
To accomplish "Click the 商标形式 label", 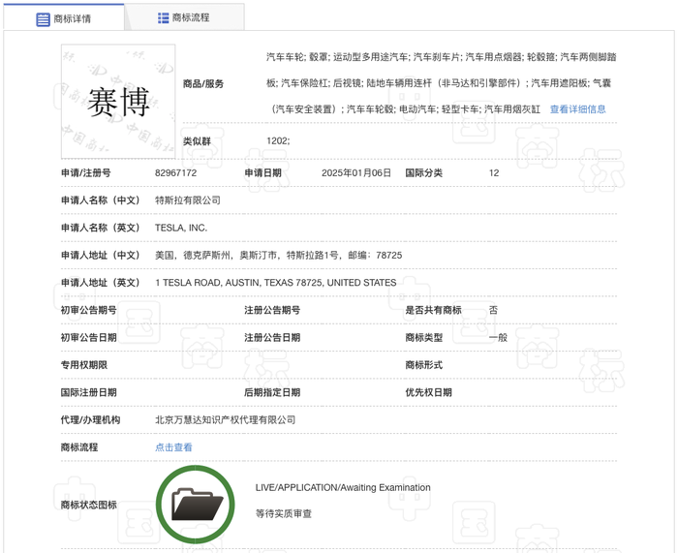I will [x=424, y=365].
